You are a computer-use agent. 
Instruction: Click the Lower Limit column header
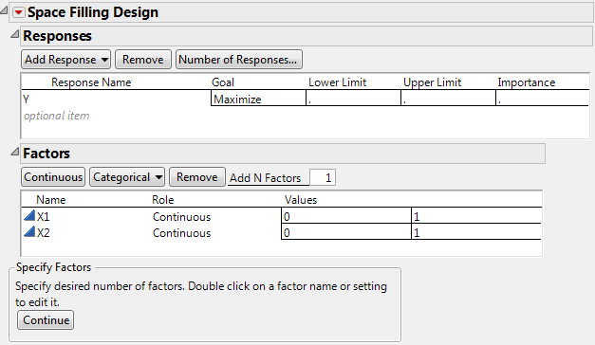pyautogui.click(x=337, y=82)
